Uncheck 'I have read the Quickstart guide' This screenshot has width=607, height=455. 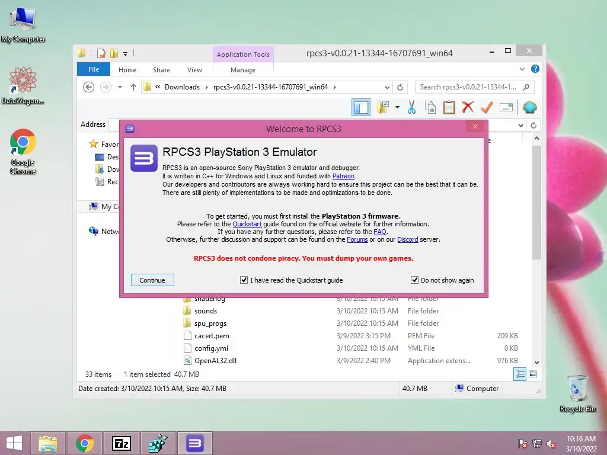pyautogui.click(x=244, y=280)
